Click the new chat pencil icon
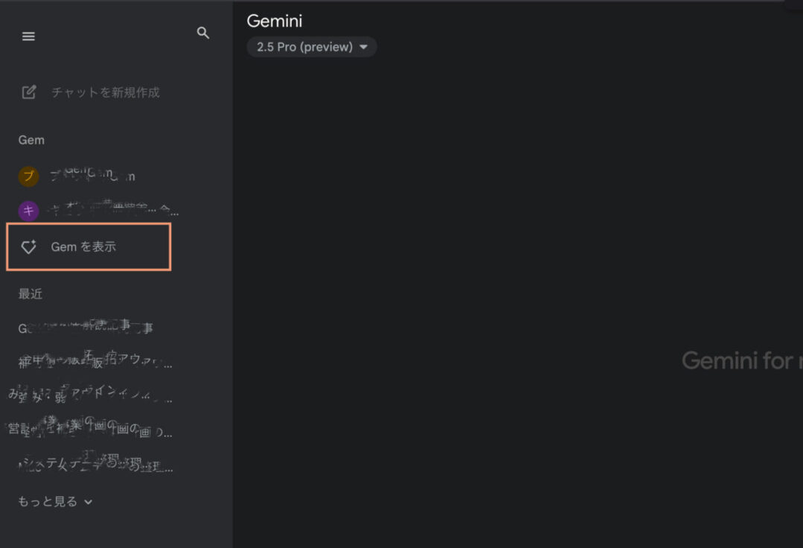Image resolution: width=803 pixels, height=548 pixels. (29, 92)
